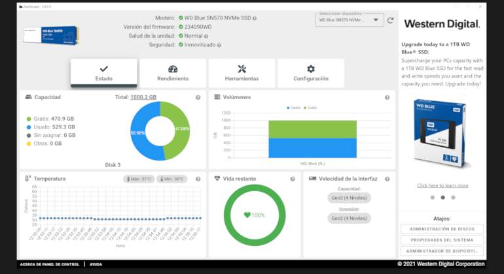The image size is (504, 274).
Task: Click the Temperatura thermometer icon
Action: (28, 179)
